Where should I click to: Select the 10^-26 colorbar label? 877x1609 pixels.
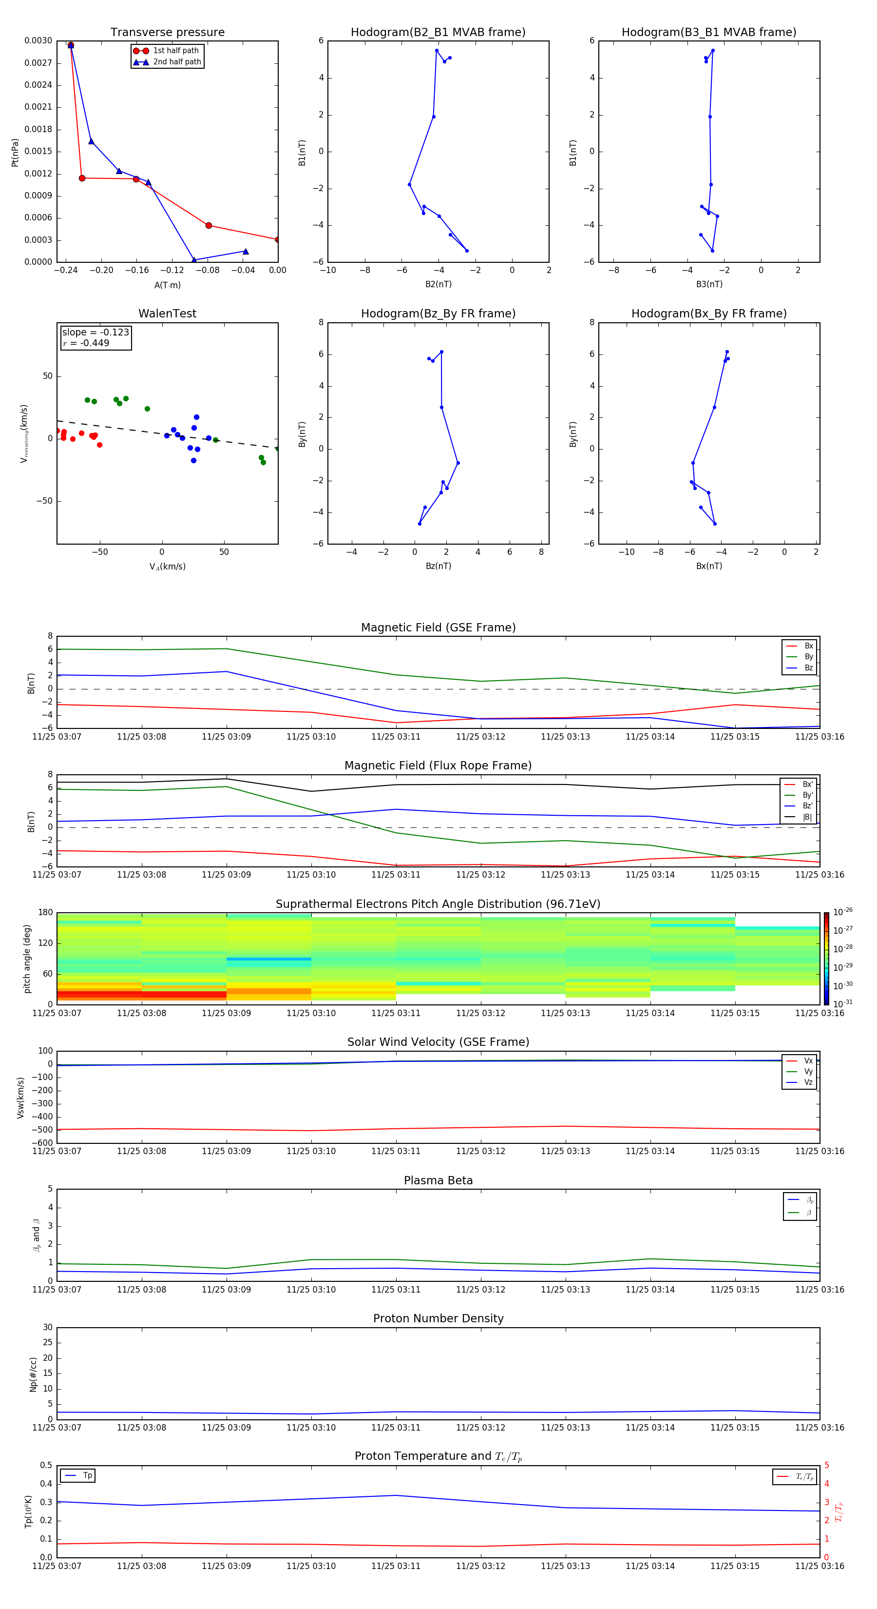tap(843, 912)
